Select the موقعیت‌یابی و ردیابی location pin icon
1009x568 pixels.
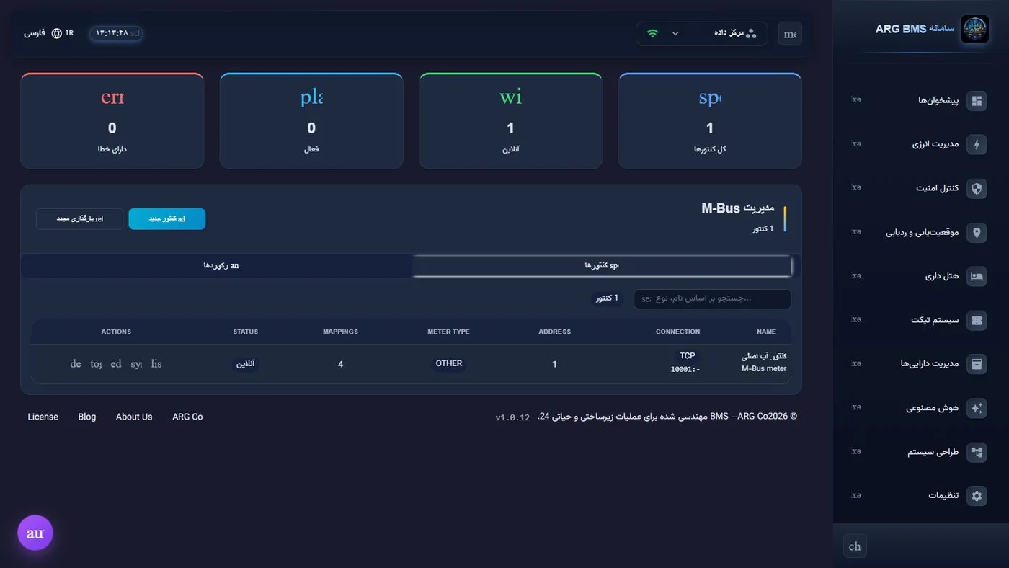point(977,233)
